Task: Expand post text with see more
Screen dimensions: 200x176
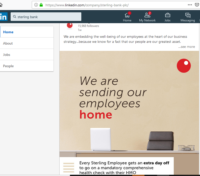Action: tap(187, 47)
